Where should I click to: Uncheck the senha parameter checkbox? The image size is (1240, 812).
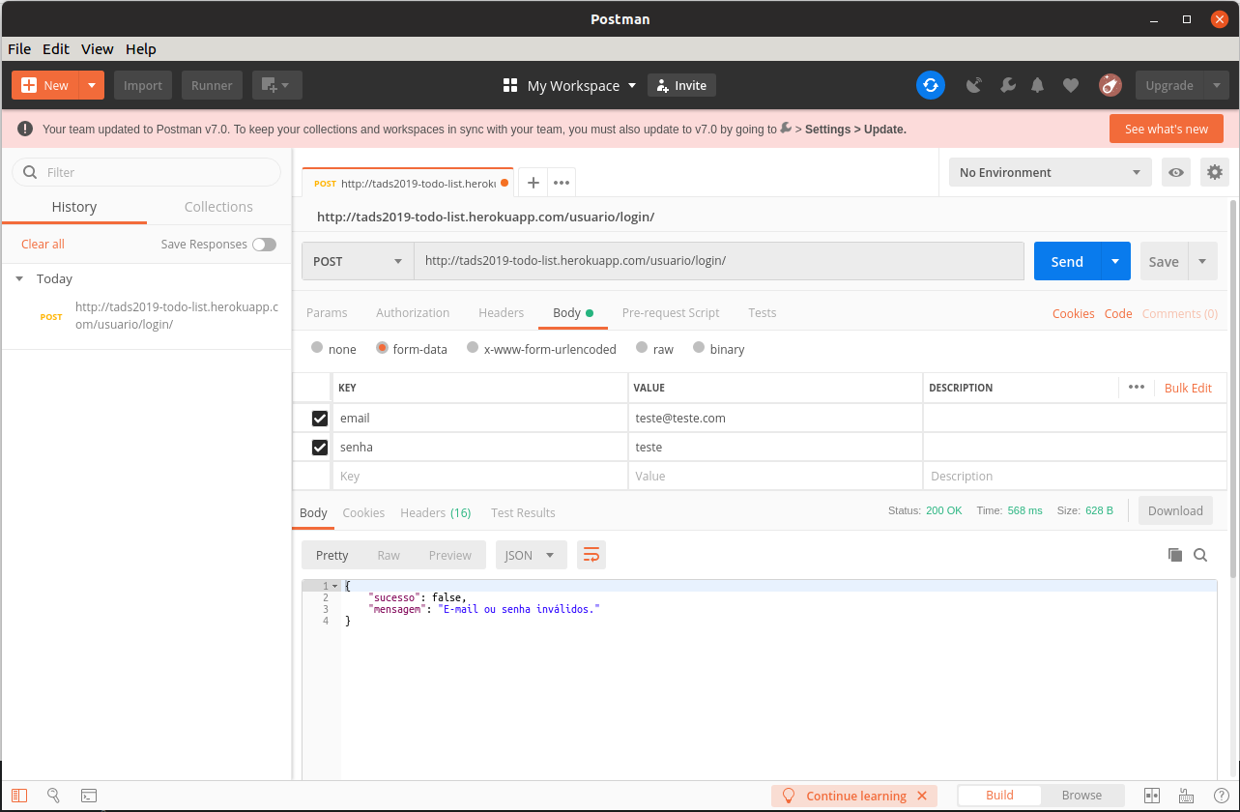coord(320,447)
